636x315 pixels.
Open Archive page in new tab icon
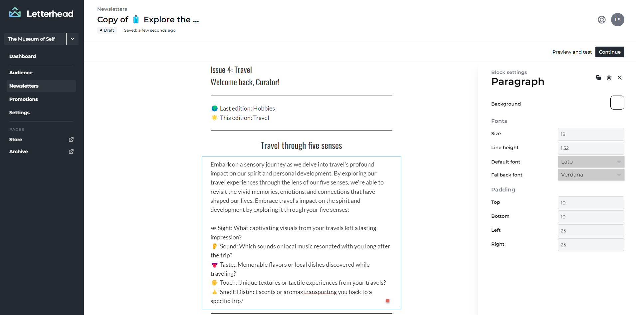pos(71,152)
